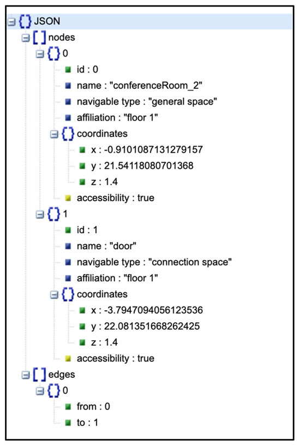
Task: Select navigable type "connection space" entry
Action: 154,262
